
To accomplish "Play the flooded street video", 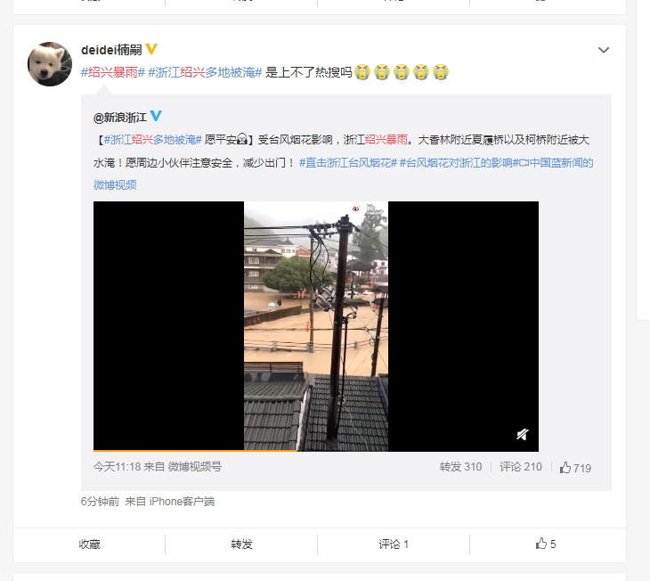I will [316, 326].
